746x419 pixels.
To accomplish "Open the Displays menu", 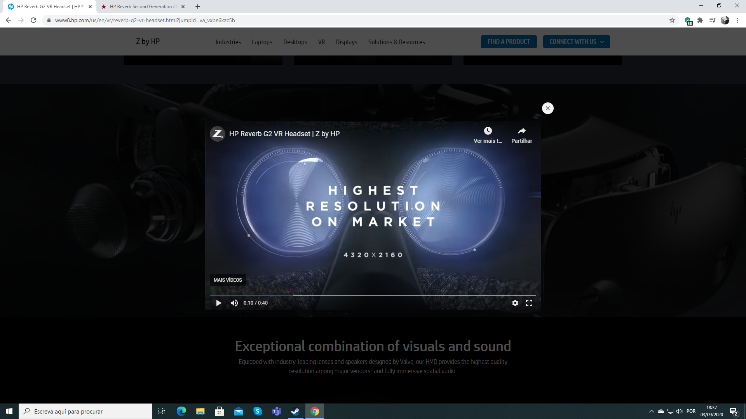I will click(x=347, y=42).
